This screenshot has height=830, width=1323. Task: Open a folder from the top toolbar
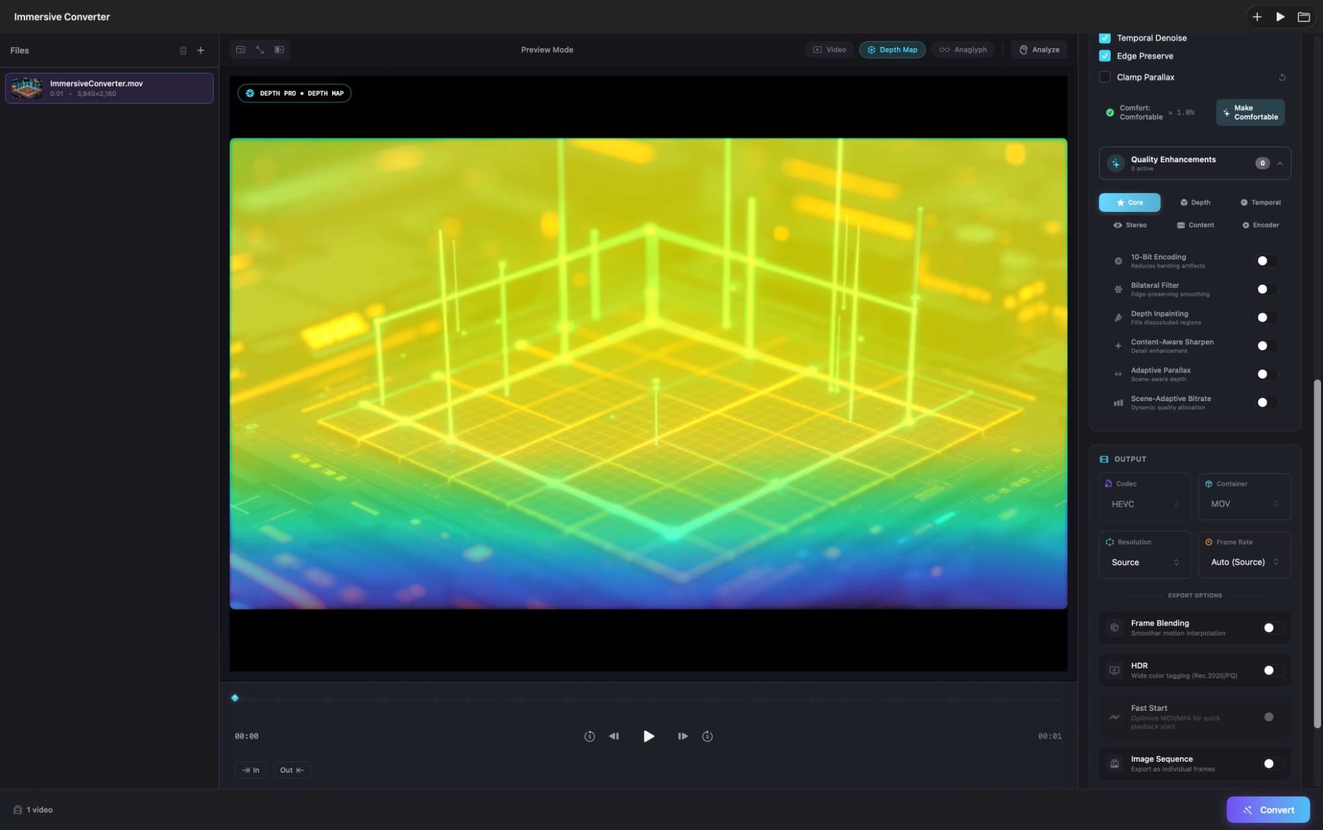[1304, 17]
